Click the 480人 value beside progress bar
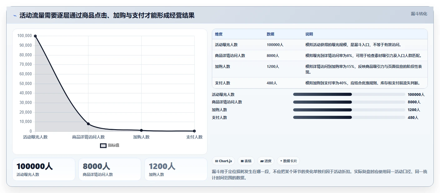This screenshot has height=193, width=440. [x=413, y=118]
